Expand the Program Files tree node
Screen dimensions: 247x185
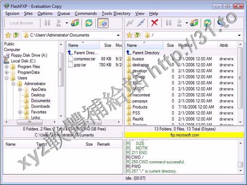click(6, 67)
